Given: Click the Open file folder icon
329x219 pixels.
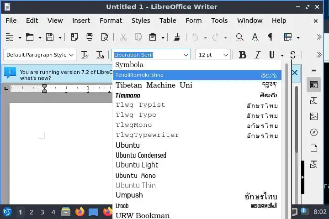Looking at the screenshot, I should [30, 37].
